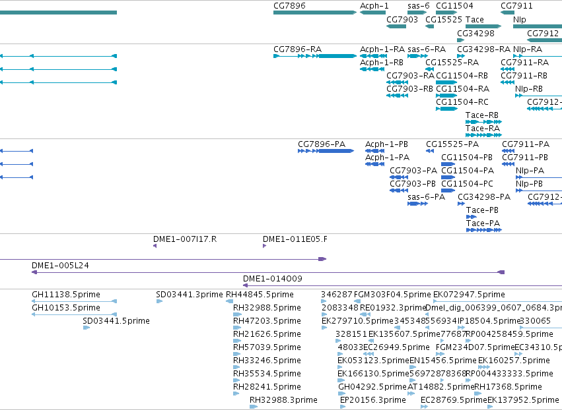Click BAC end DME1-011E05.F

(x=295, y=239)
